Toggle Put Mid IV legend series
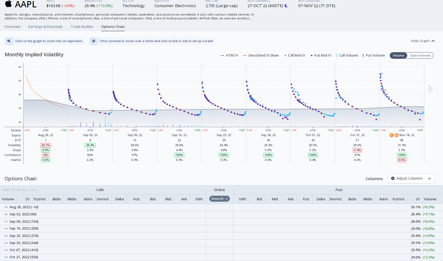This screenshot has width=443, height=261. point(321,55)
